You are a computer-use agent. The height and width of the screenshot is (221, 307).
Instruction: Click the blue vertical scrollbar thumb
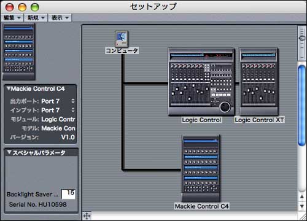pos(301,106)
